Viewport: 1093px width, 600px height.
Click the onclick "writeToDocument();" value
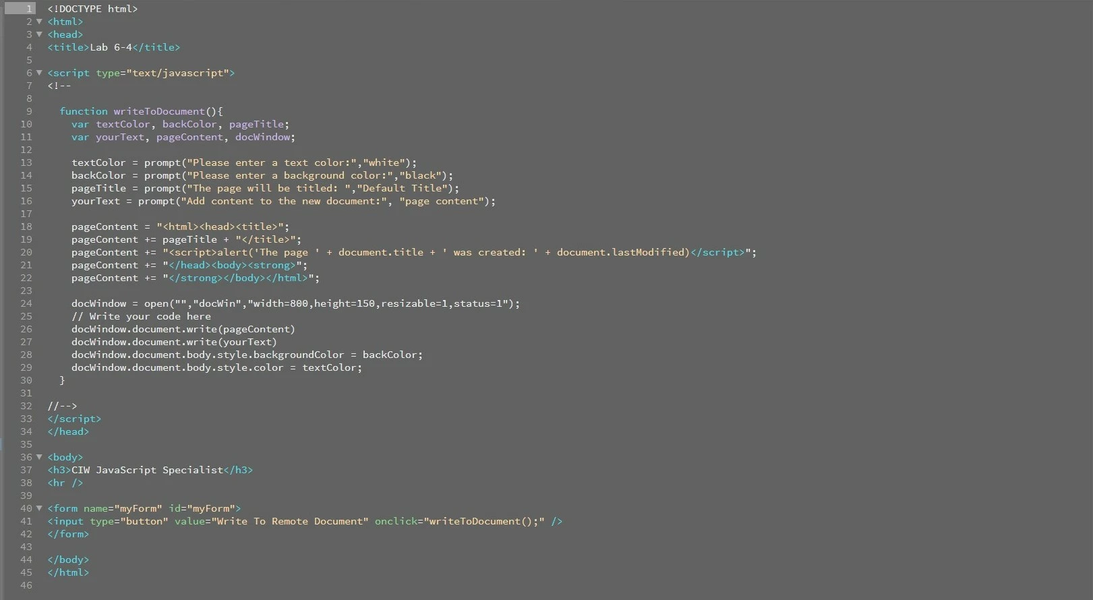tap(484, 521)
